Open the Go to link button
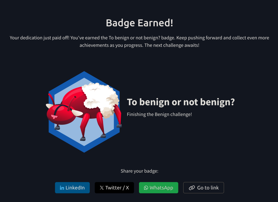 (204, 188)
